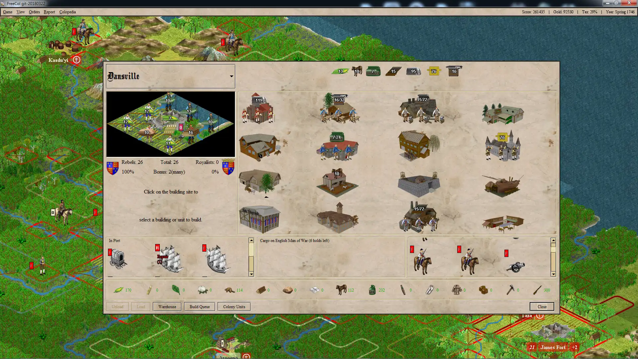Click the Warehouse button

coord(167,306)
